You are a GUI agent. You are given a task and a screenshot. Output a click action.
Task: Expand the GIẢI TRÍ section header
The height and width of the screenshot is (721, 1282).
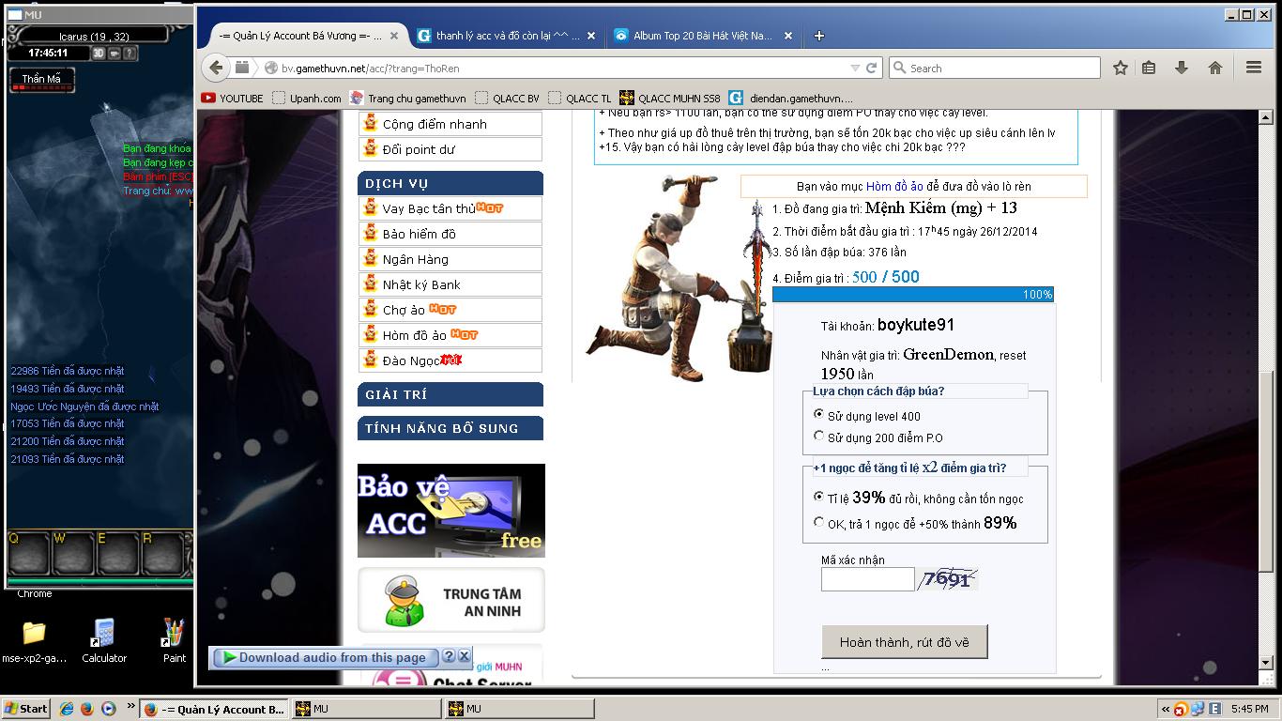(x=450, y=394)
